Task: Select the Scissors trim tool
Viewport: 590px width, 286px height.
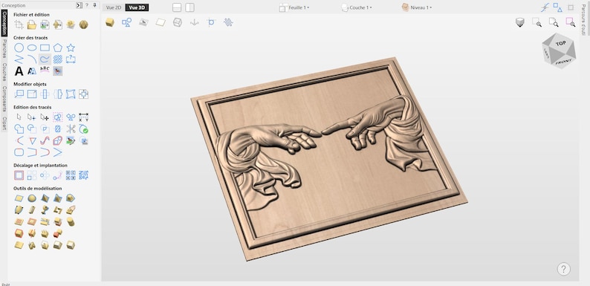Action: click(71, 129)
